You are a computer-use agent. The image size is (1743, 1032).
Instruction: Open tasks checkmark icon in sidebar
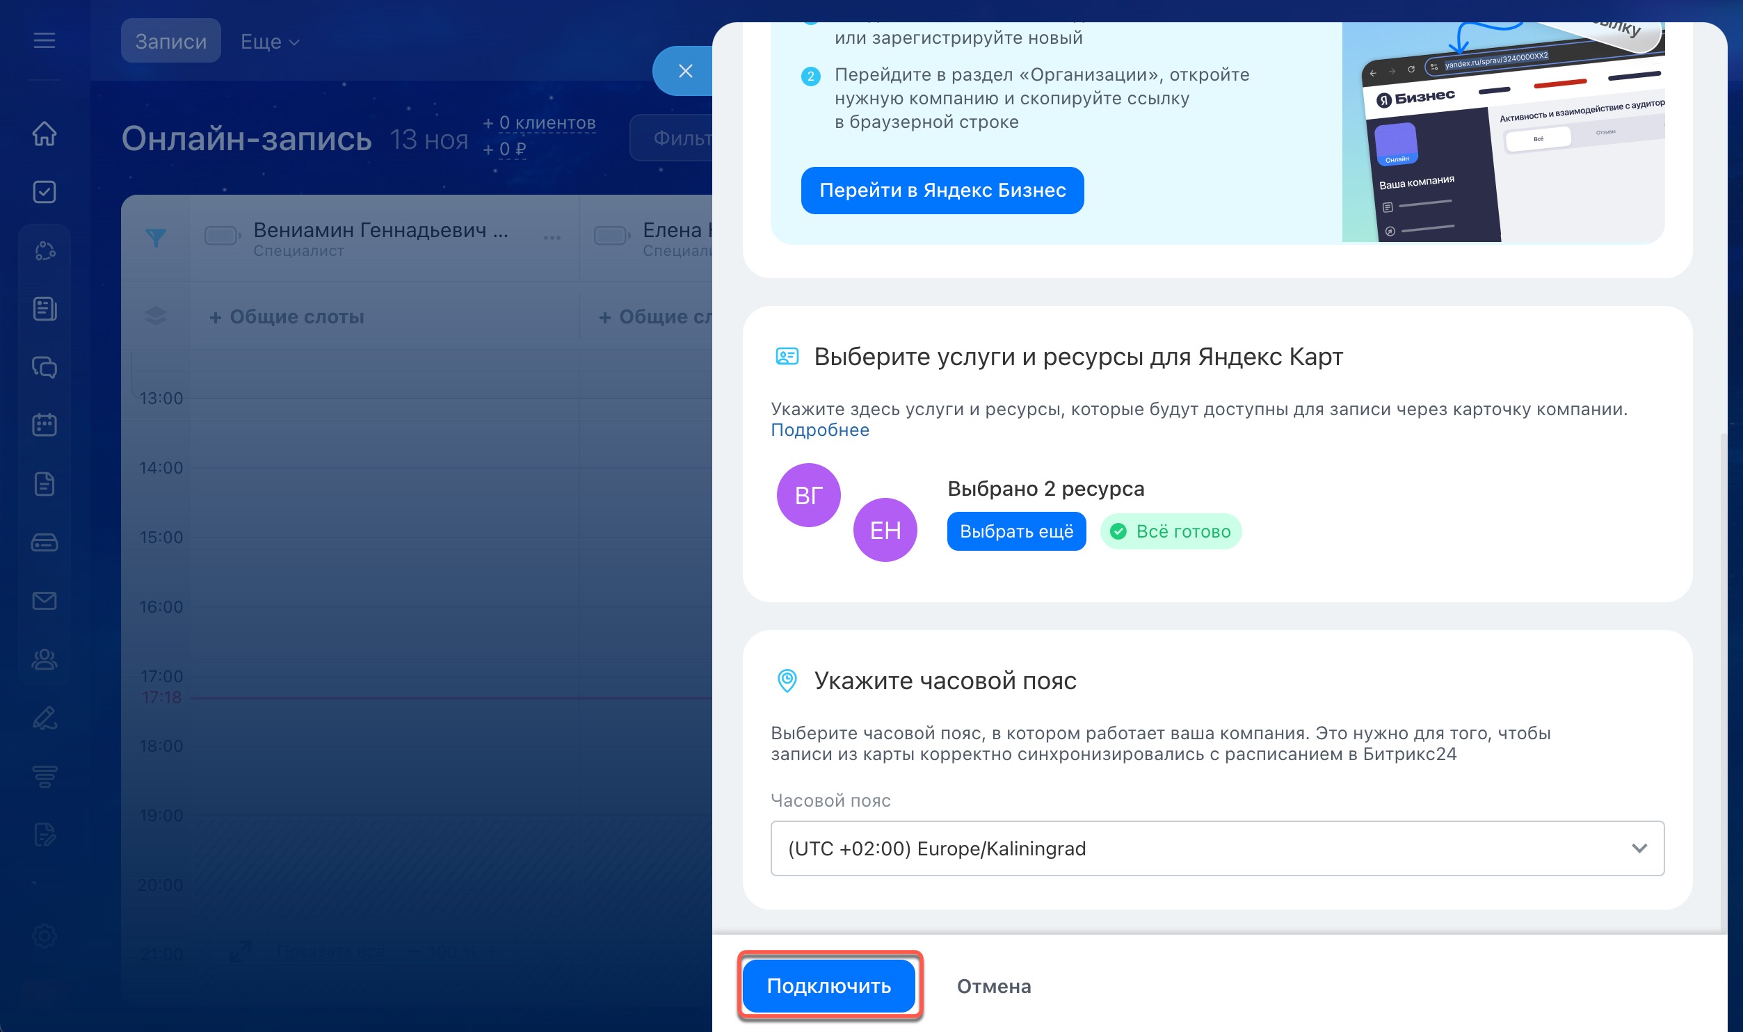point(45,192)
